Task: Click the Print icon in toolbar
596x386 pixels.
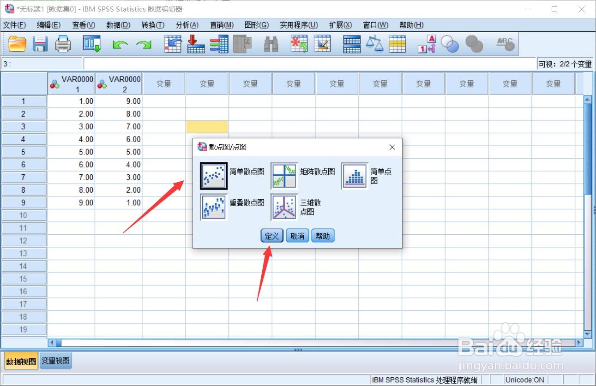Action: [63, 44]
